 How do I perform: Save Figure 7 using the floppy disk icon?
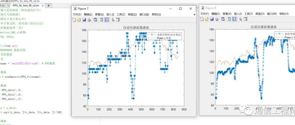point(84,20)
